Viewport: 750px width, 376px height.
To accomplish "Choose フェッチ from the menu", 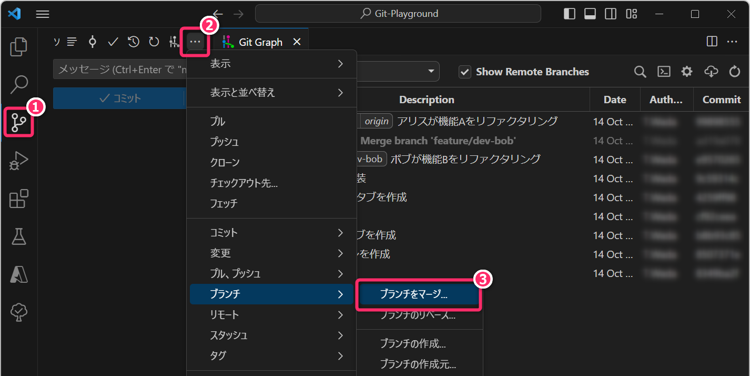I will tap(224, 203).
